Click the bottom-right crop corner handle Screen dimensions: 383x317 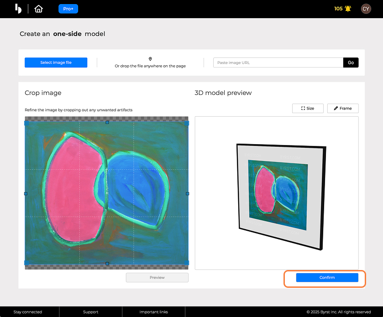(187, 263)
